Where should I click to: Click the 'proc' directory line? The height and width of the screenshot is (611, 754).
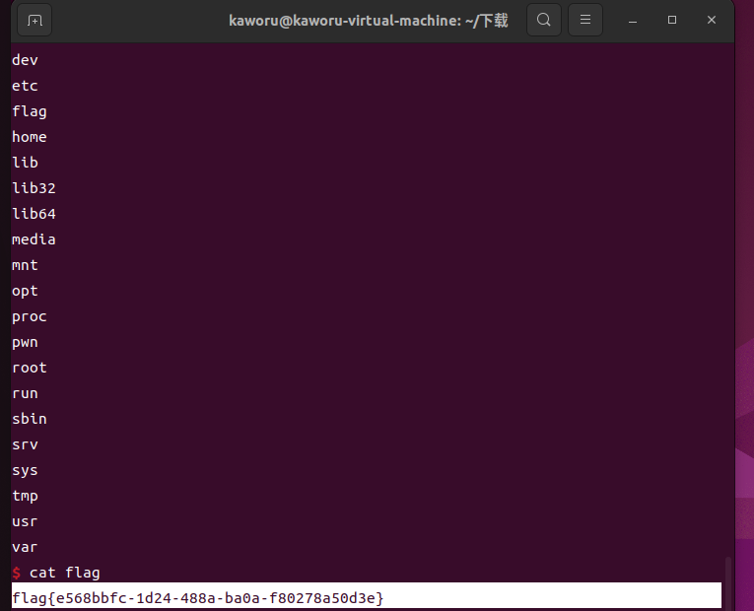point(30,316)
